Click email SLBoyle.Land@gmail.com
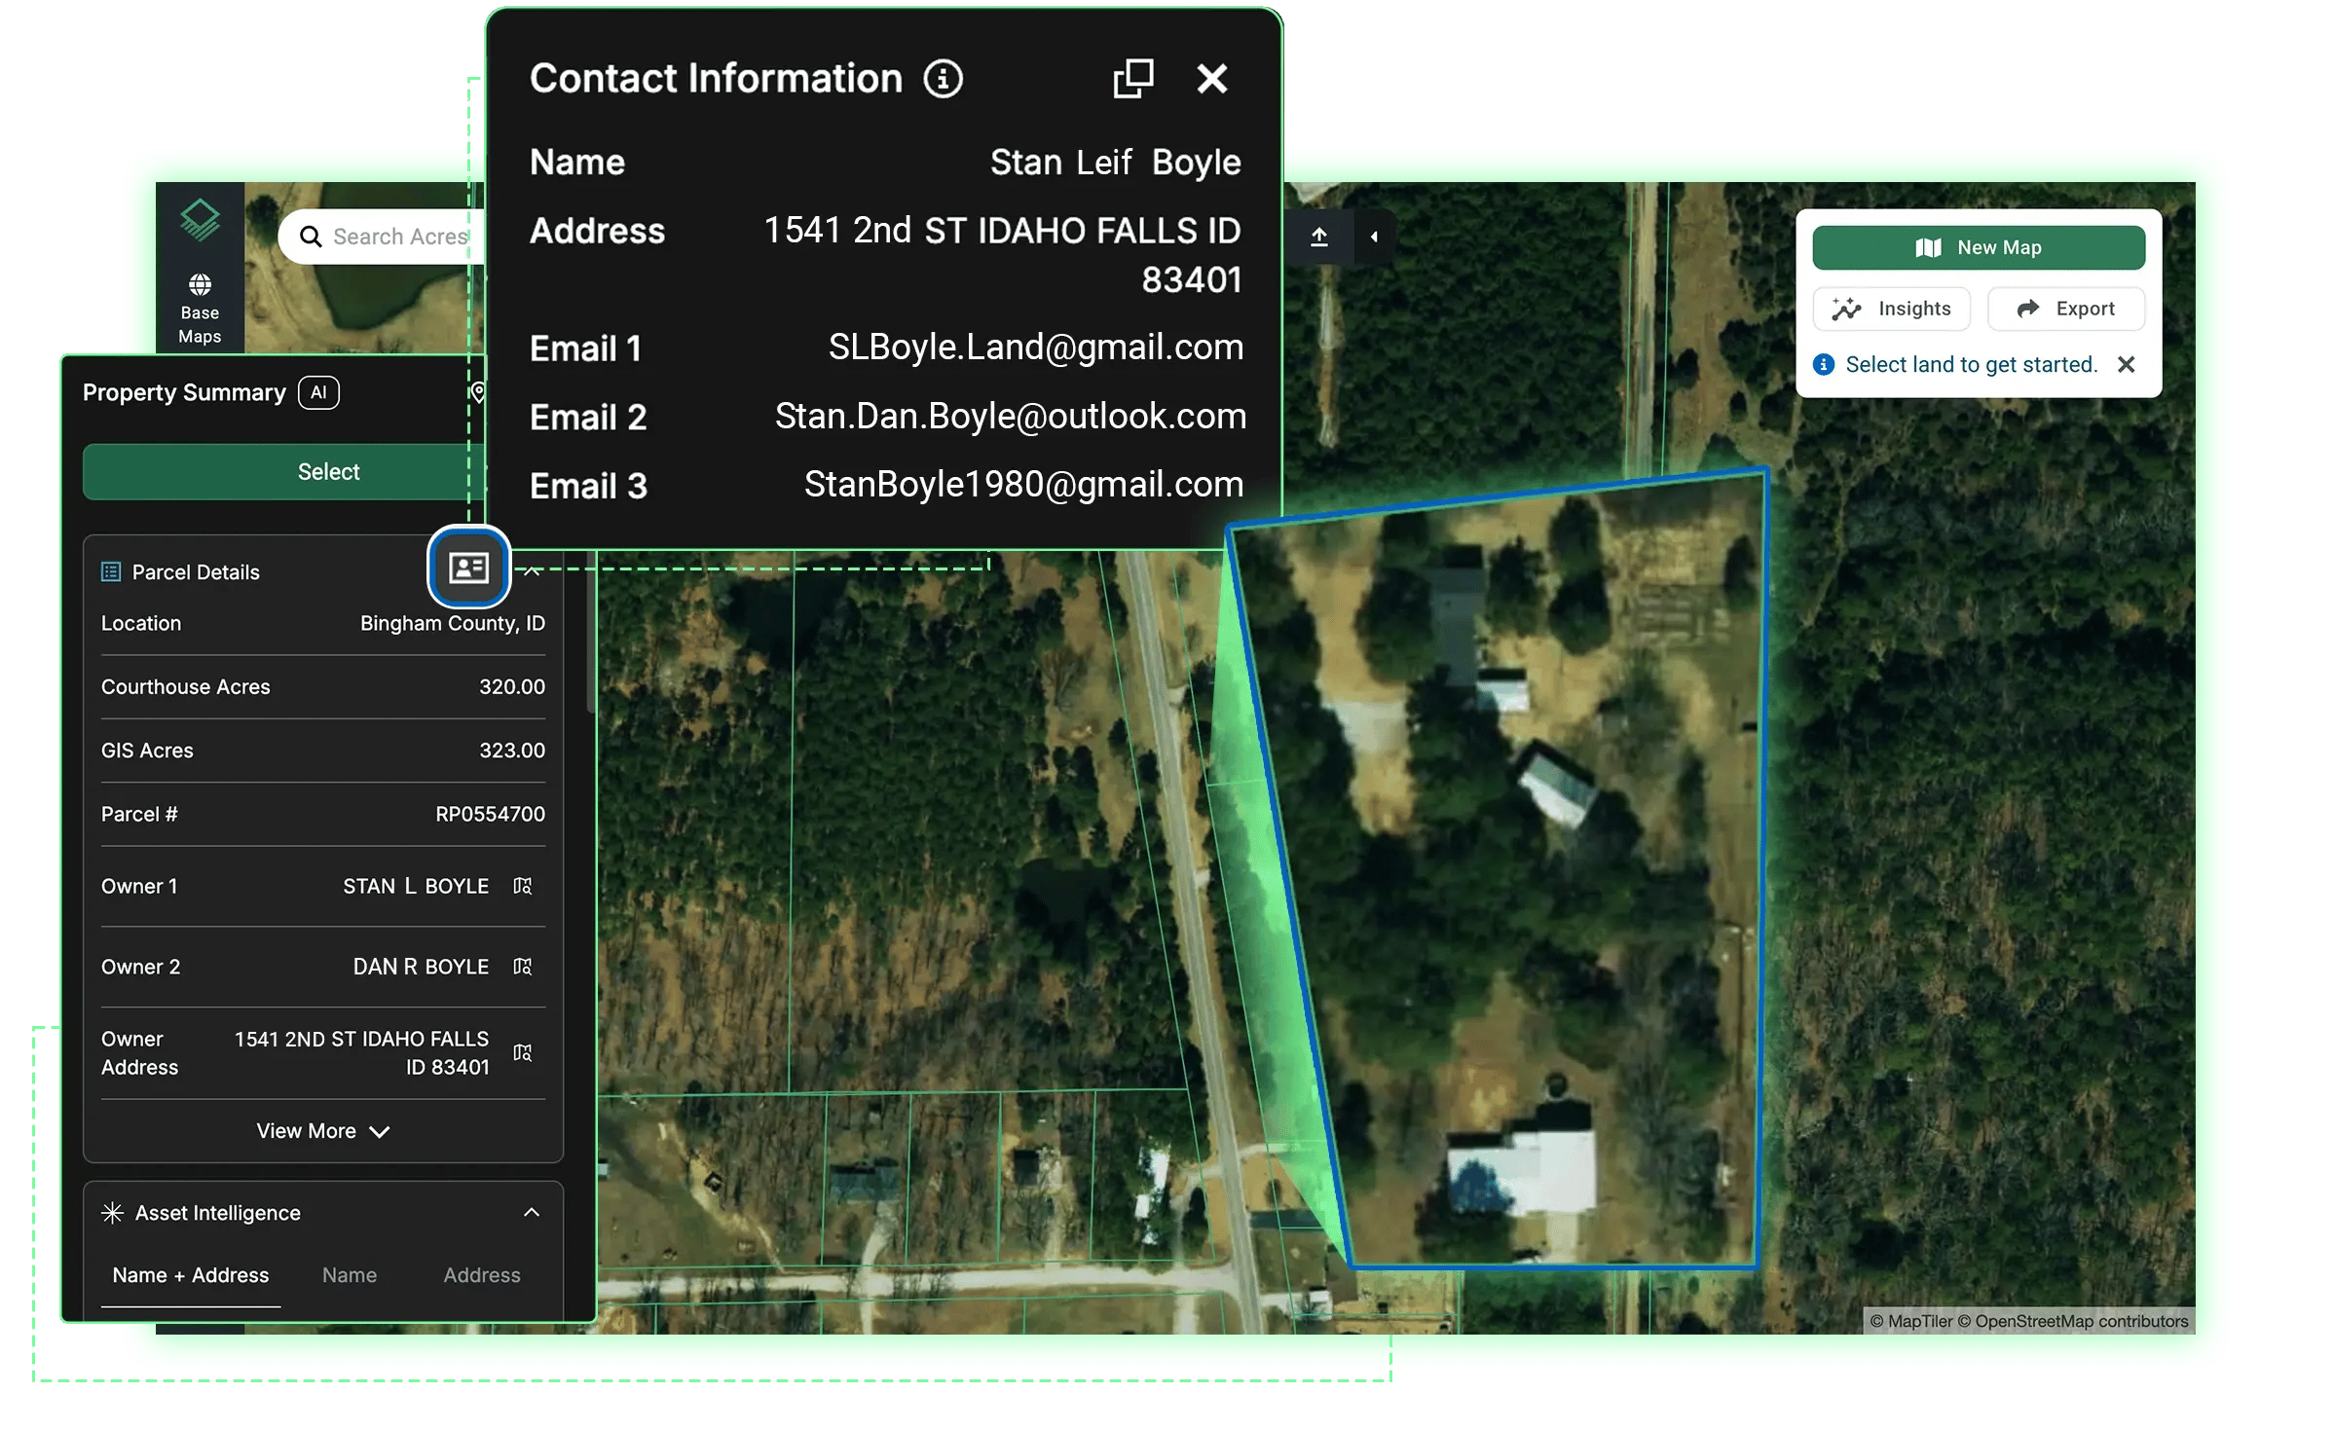This screenshot has height=1430, width=2334. click(1036, 348)
